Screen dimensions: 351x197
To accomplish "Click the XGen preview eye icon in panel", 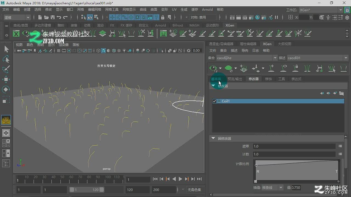I will tap(213, 68).
